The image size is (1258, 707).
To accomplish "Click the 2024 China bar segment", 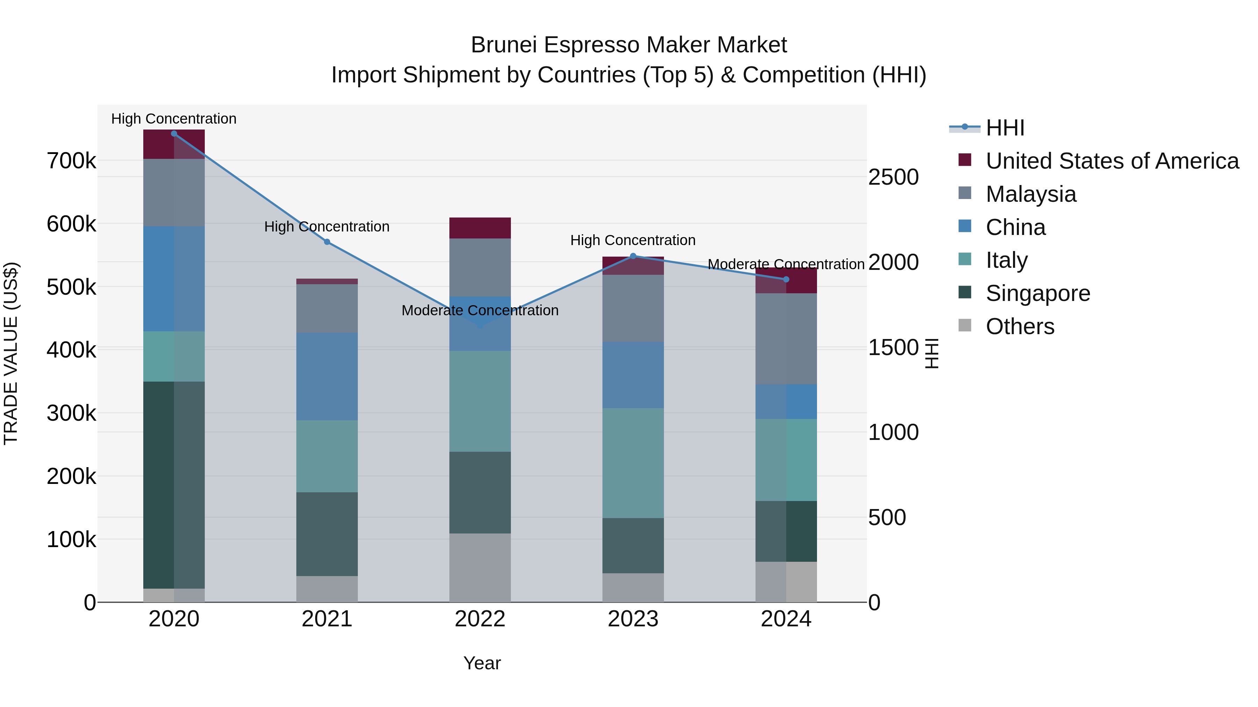I will (x=786, y=402).
